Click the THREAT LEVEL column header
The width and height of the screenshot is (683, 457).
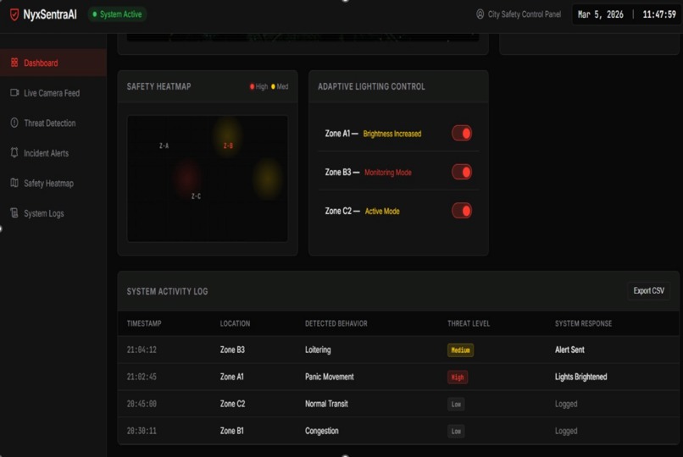click(469, 323)
